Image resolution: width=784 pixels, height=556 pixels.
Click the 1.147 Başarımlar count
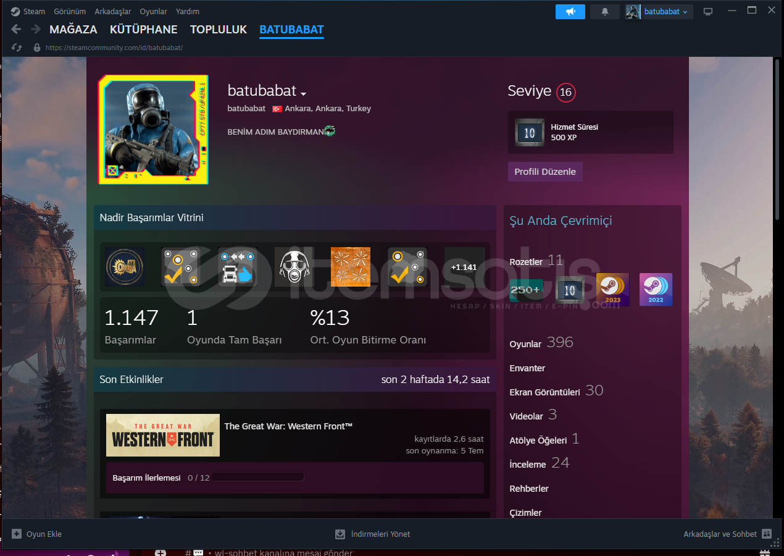(131, 326)
